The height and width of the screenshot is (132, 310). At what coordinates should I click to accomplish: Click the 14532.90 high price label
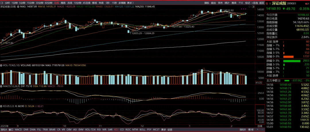228,10
